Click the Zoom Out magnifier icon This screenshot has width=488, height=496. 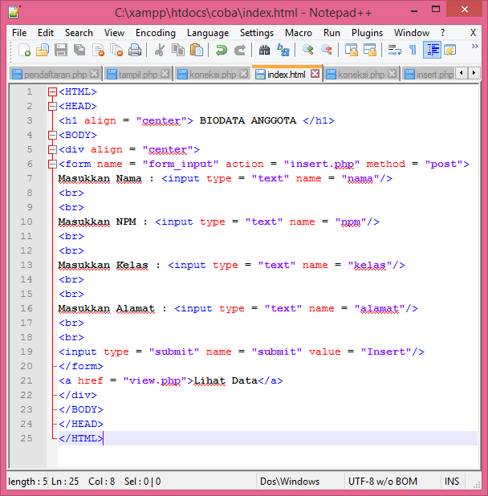(327, 51)
